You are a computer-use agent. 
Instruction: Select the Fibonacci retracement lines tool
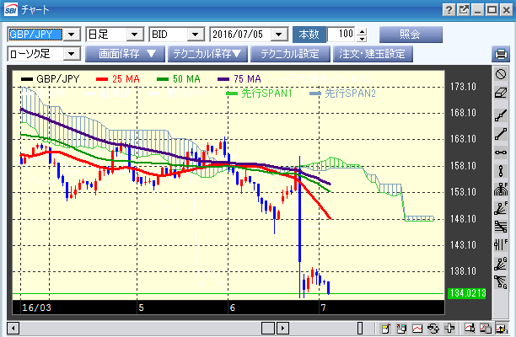(x=501, y=227)
